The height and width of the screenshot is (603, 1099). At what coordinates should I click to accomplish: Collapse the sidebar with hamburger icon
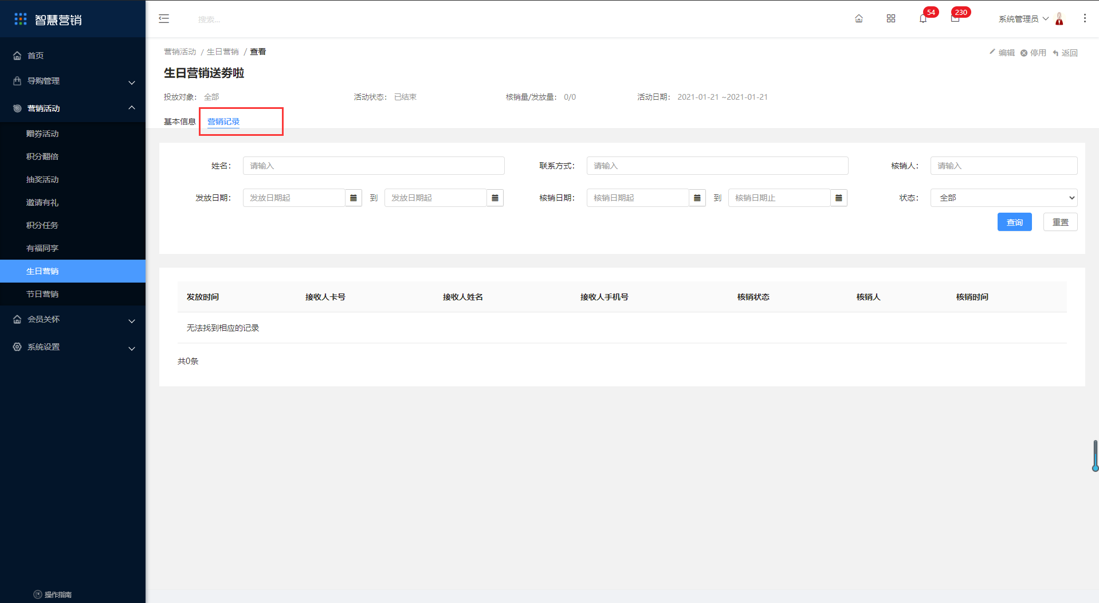click(164, 19)
